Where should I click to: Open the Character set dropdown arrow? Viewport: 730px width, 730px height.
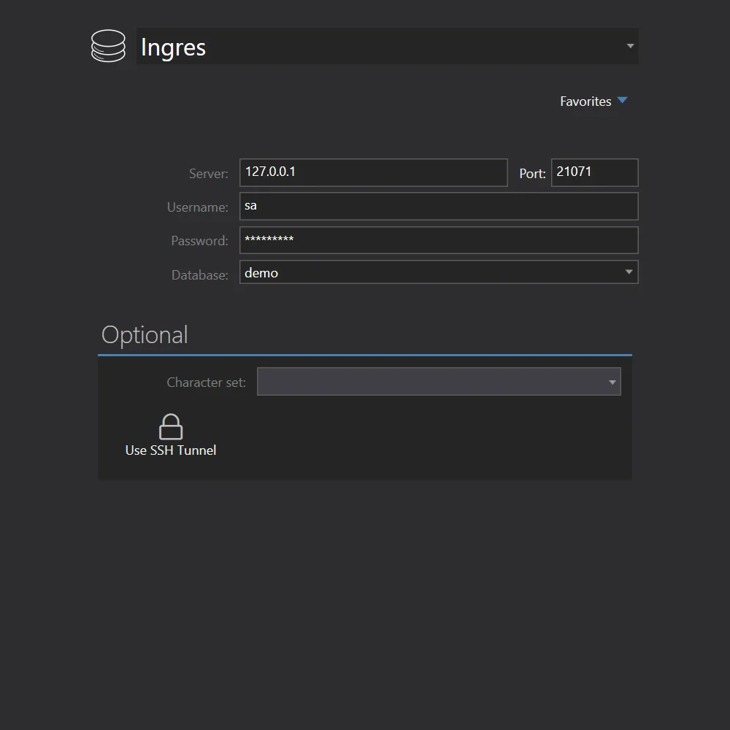pyautogui.click(x=612, y=382)
